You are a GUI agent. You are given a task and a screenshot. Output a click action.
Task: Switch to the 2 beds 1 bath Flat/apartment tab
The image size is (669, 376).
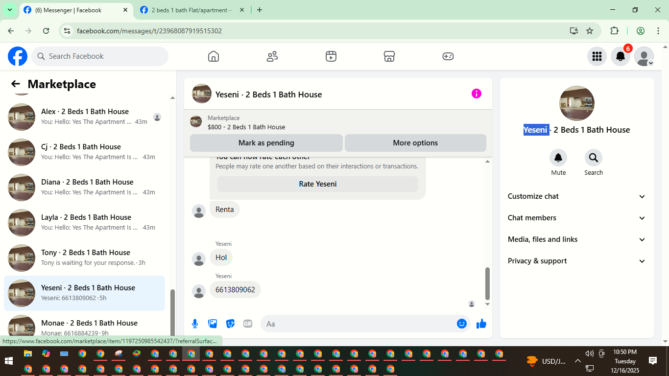(x=191, y=10)
